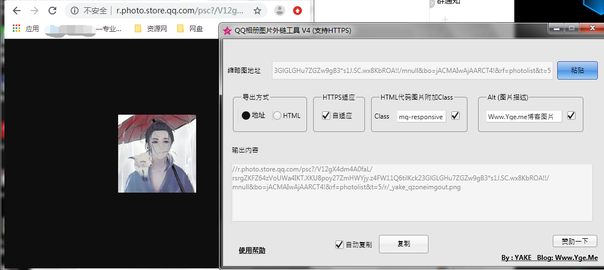Toggle the 自适应 HTTPS checkbox
This screenshot has height=270, width=604.
coord(326,116)
